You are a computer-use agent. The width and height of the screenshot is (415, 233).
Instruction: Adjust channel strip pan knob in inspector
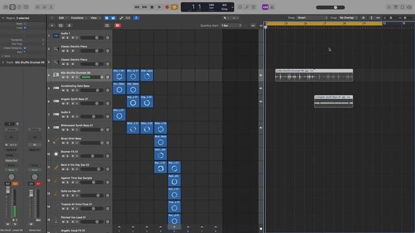pos(11,177)
